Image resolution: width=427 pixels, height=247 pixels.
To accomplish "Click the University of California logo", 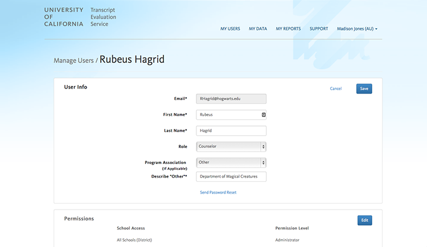I will coord(63,17).
